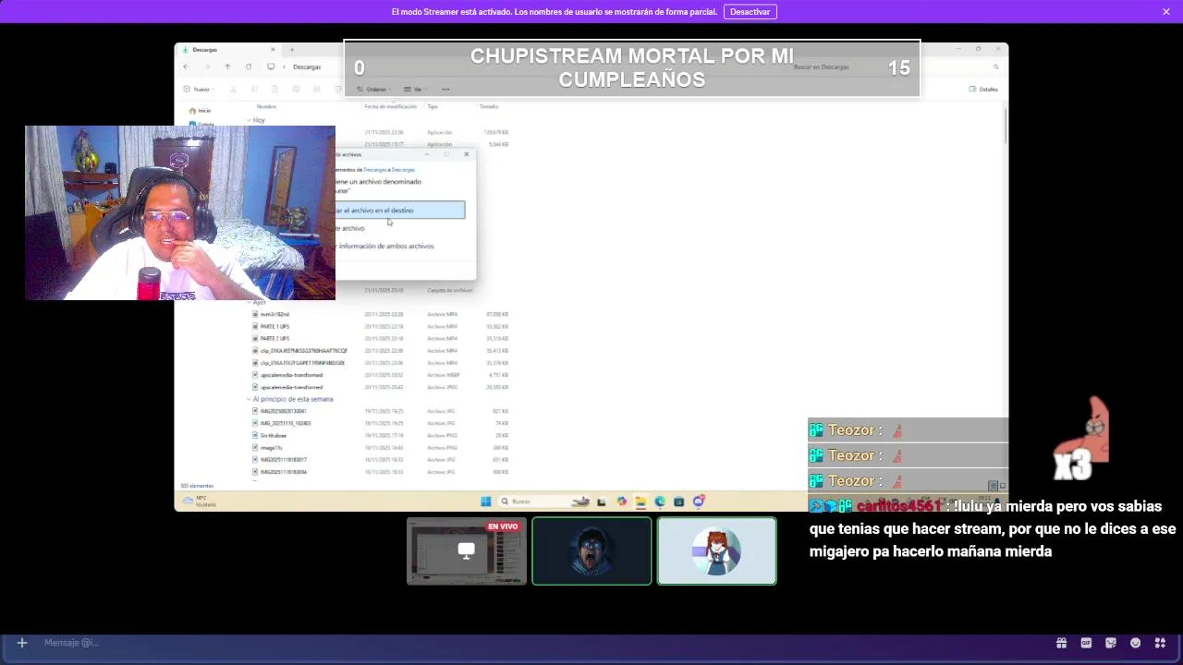Image resolution: width=1183 pixels, height=665 pixels.
Task: Click the Windows Start button
Action: (486, 502)
